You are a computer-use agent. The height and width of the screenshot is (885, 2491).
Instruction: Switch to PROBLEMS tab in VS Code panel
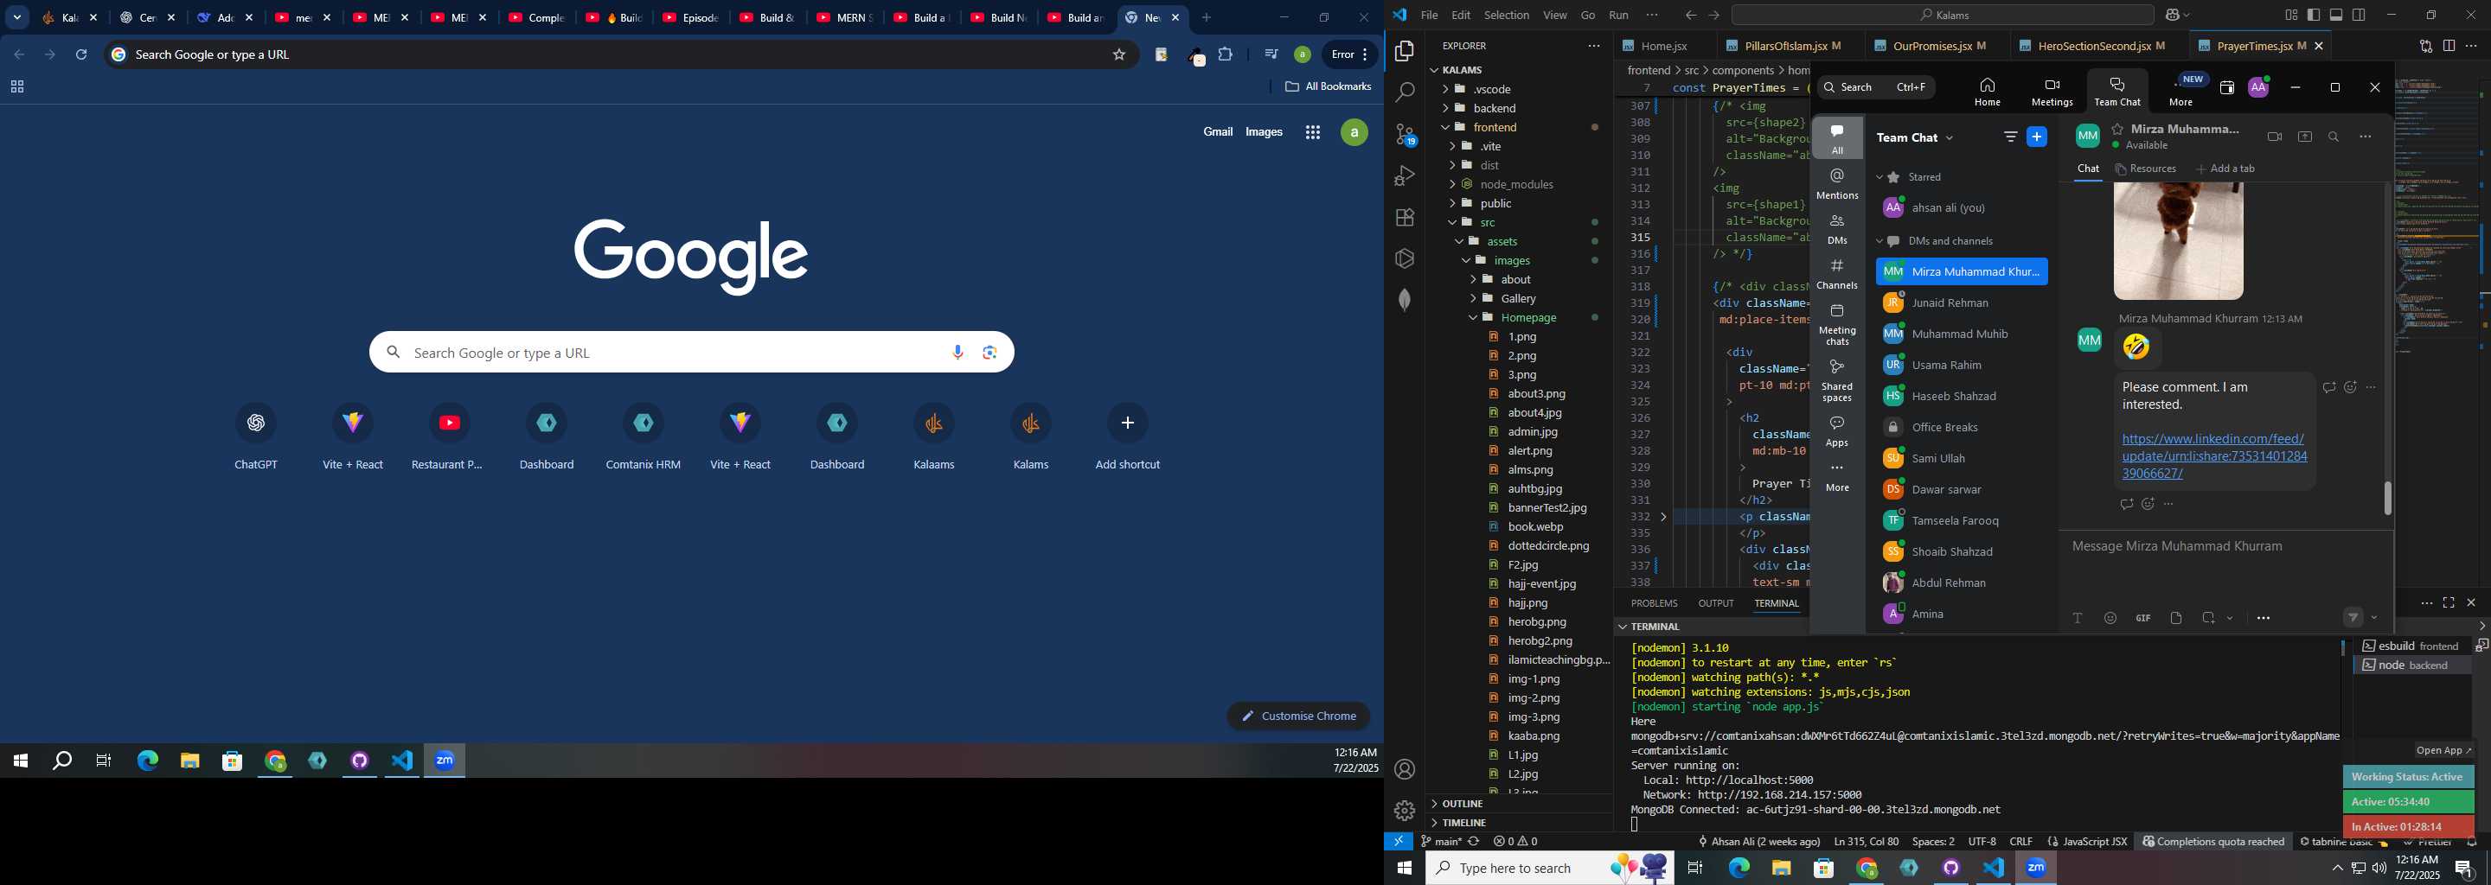click(1655, 604)
